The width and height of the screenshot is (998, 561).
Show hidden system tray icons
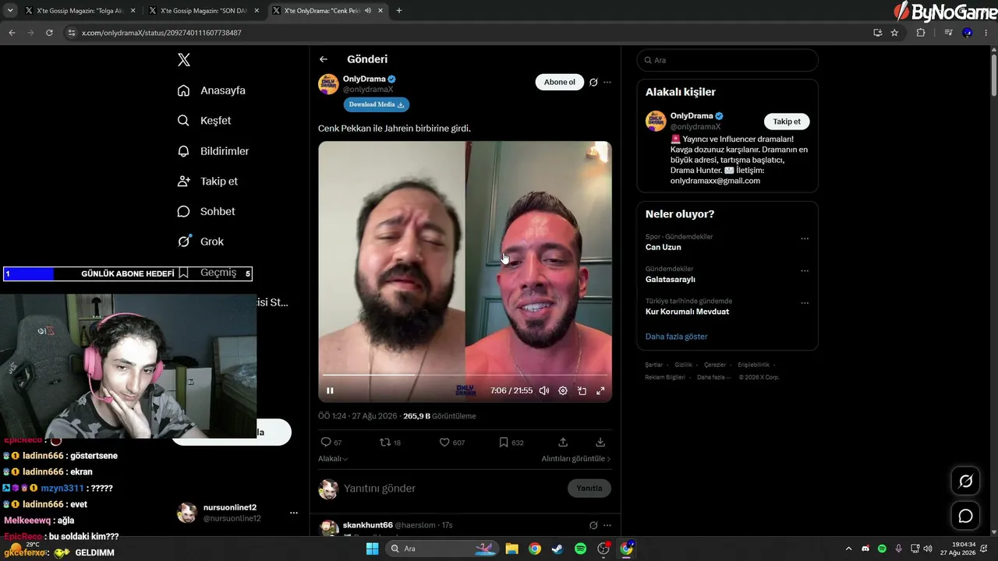click(849, 549)
